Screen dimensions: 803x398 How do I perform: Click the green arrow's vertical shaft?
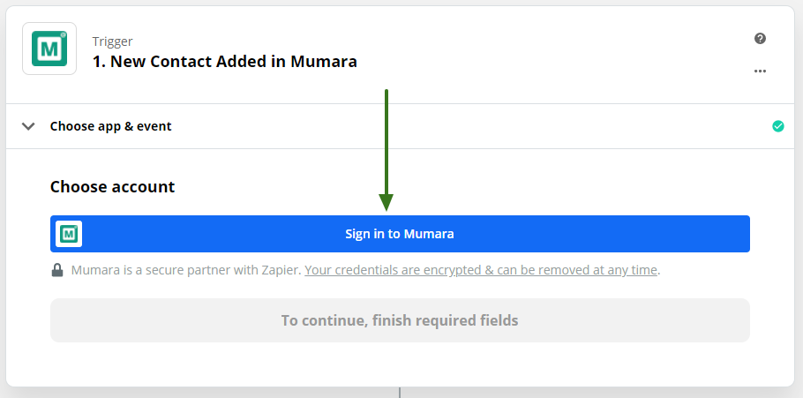point(386,141)
